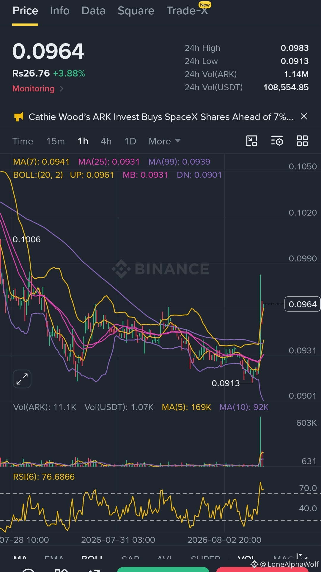Select the Time line chart interval
The image size is (321, 572).
[x=23, y=141]
